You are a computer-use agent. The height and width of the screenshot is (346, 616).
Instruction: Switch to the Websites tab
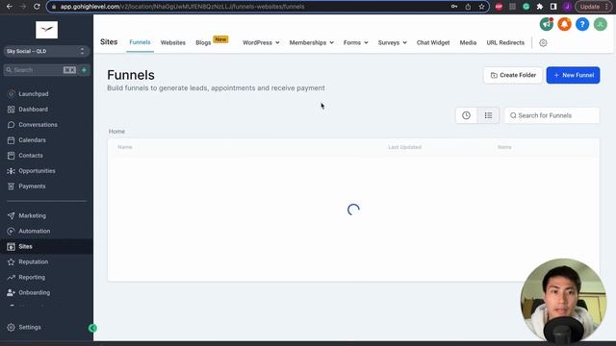(x=173, y=42)
